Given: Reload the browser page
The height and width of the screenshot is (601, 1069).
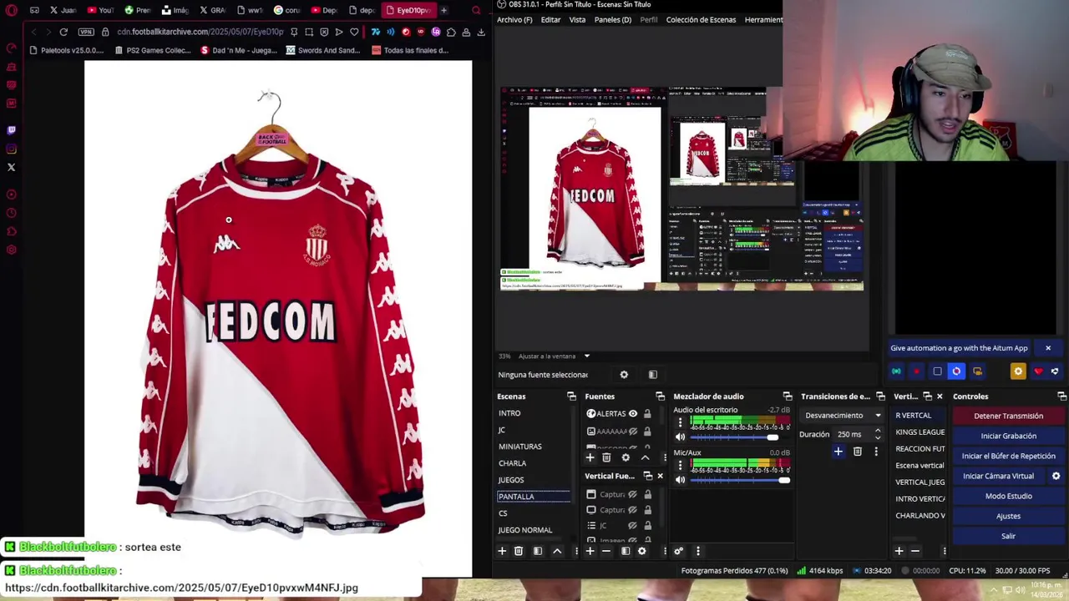Looking at the screenshot, I should (63, 32).
